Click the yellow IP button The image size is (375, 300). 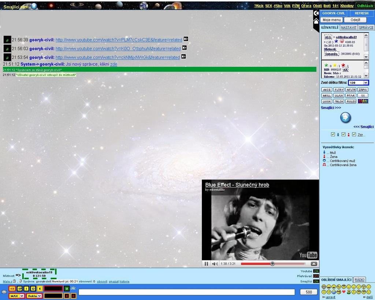coord(20,289)
